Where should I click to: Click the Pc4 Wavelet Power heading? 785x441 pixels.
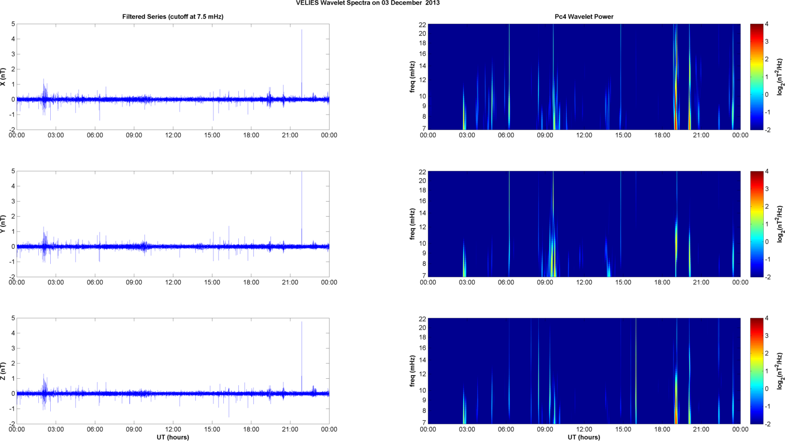point(583,17)
